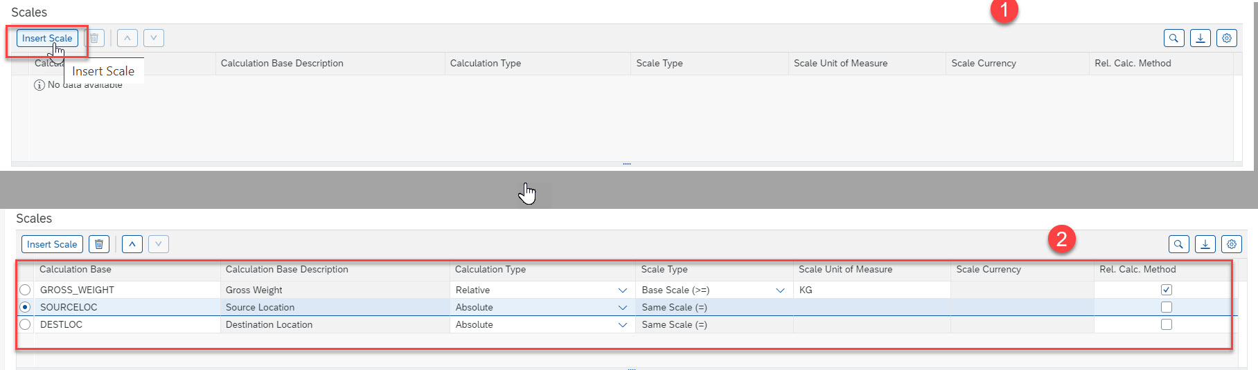This screenshot has width=1258, height=370.
Task: Delete selected scale using trash icon in populated table
Action: (x=99, y=244)
